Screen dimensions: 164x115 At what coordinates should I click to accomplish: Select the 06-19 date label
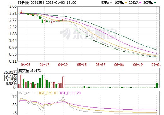138,65
